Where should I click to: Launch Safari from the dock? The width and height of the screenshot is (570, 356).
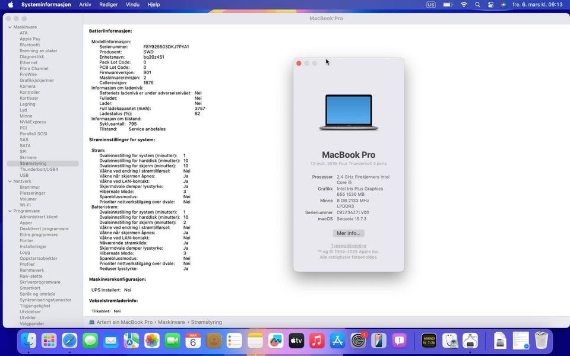click(x=69, y=341)
